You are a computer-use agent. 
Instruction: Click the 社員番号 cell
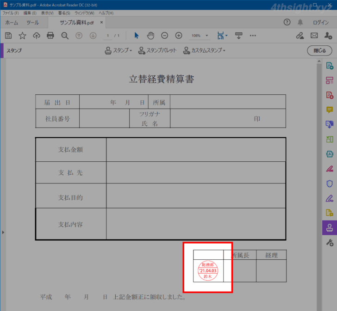coord(57,119)
